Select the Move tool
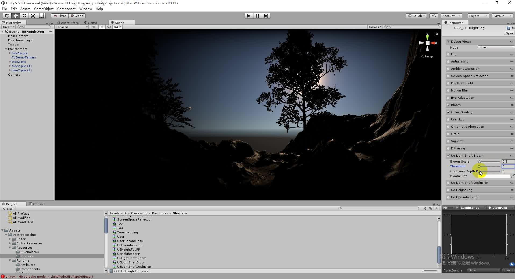The width and height of the screenshot is (515, 279). click(x=15, y=16)
